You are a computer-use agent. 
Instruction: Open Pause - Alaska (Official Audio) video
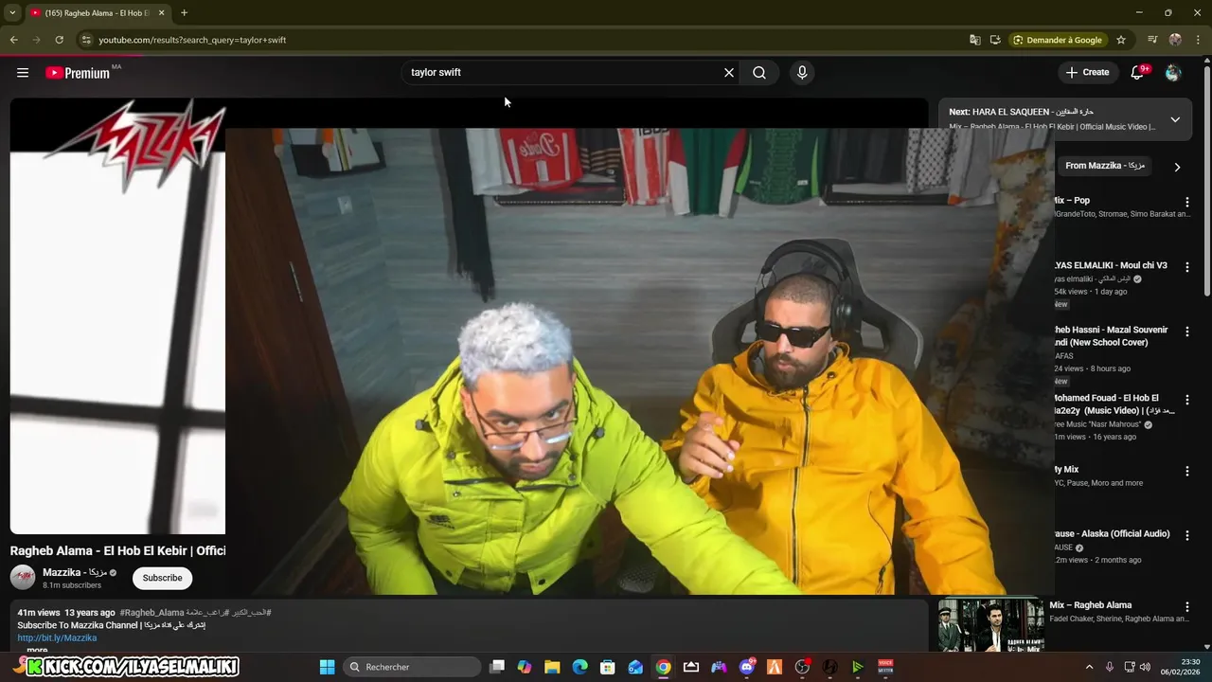(1113, 533)
